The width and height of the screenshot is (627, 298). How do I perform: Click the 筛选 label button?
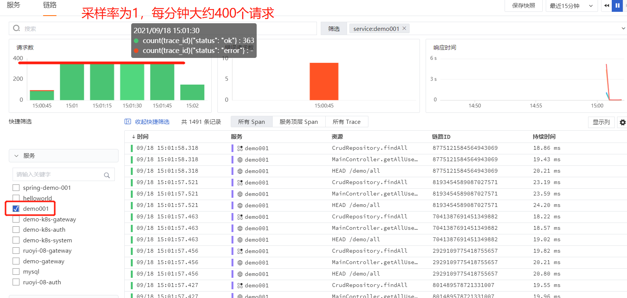(x=334, y=29)
